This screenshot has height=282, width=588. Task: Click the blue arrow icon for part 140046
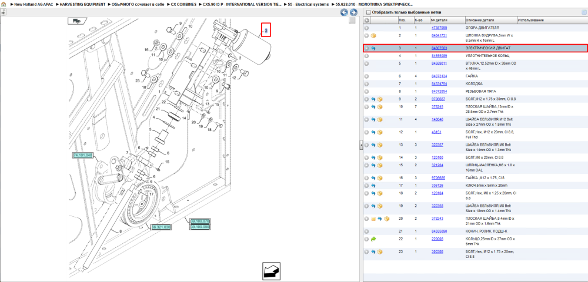pyautogui.click(x=373, y=119)
